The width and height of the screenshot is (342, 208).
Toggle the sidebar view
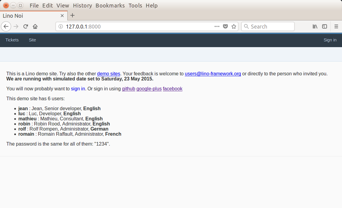click(325, 27)
